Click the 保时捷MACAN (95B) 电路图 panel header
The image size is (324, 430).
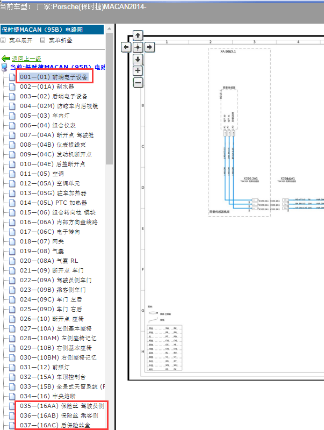coord(52,30)
